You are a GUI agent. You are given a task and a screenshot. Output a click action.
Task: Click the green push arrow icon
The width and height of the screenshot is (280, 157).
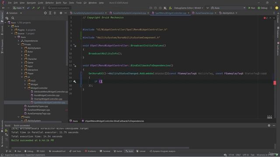tap(33, 8)
